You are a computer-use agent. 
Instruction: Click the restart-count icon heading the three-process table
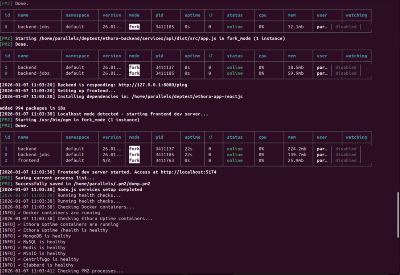point(210,137)
